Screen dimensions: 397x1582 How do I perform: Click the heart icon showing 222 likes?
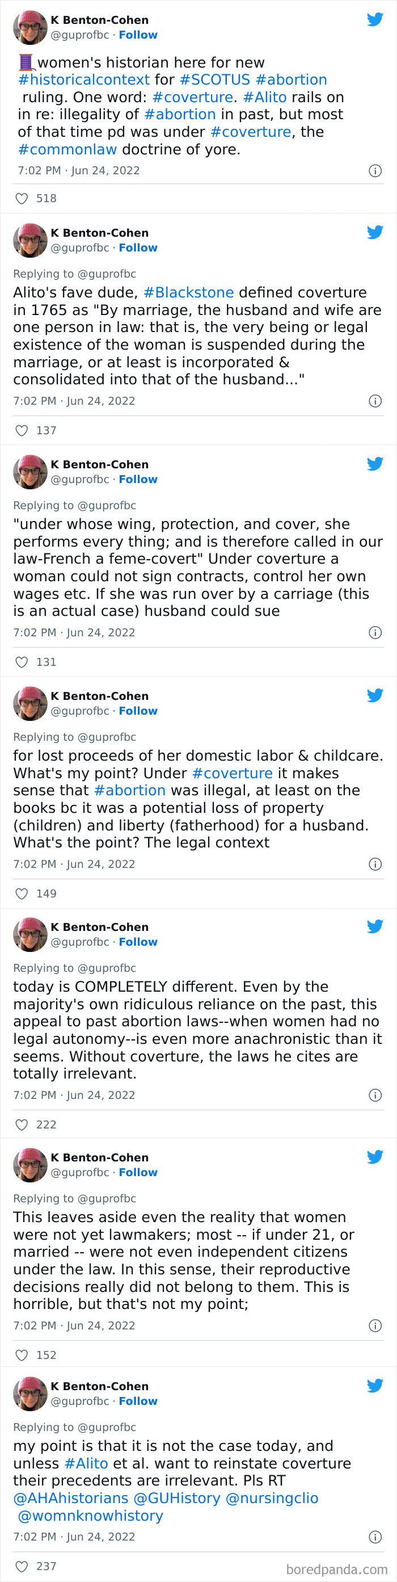(x=22, y=1124)
